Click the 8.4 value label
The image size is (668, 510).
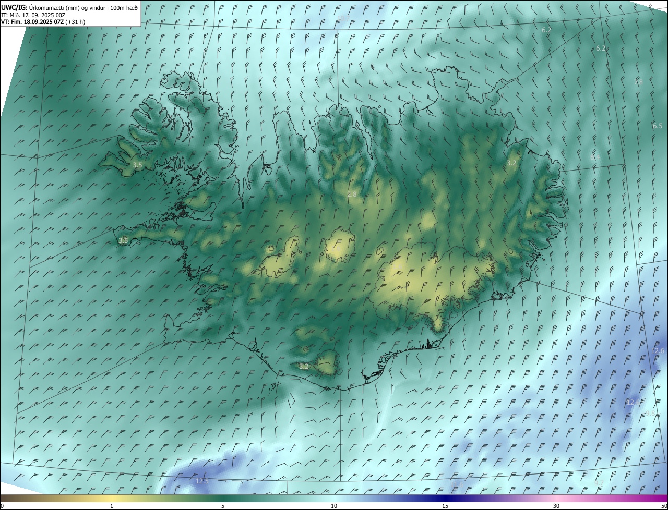pyautogui.click(x=595, y=157)
